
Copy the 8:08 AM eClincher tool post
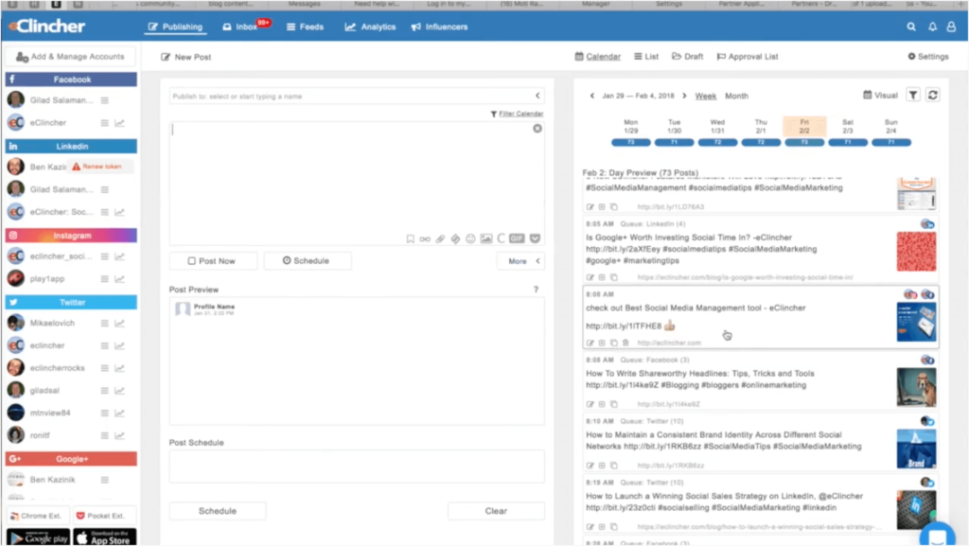[x=613, y=343]
